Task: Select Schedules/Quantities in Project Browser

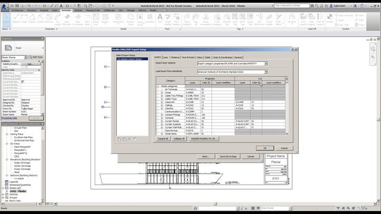Action: pyautogui.click(x=20, y=185)
